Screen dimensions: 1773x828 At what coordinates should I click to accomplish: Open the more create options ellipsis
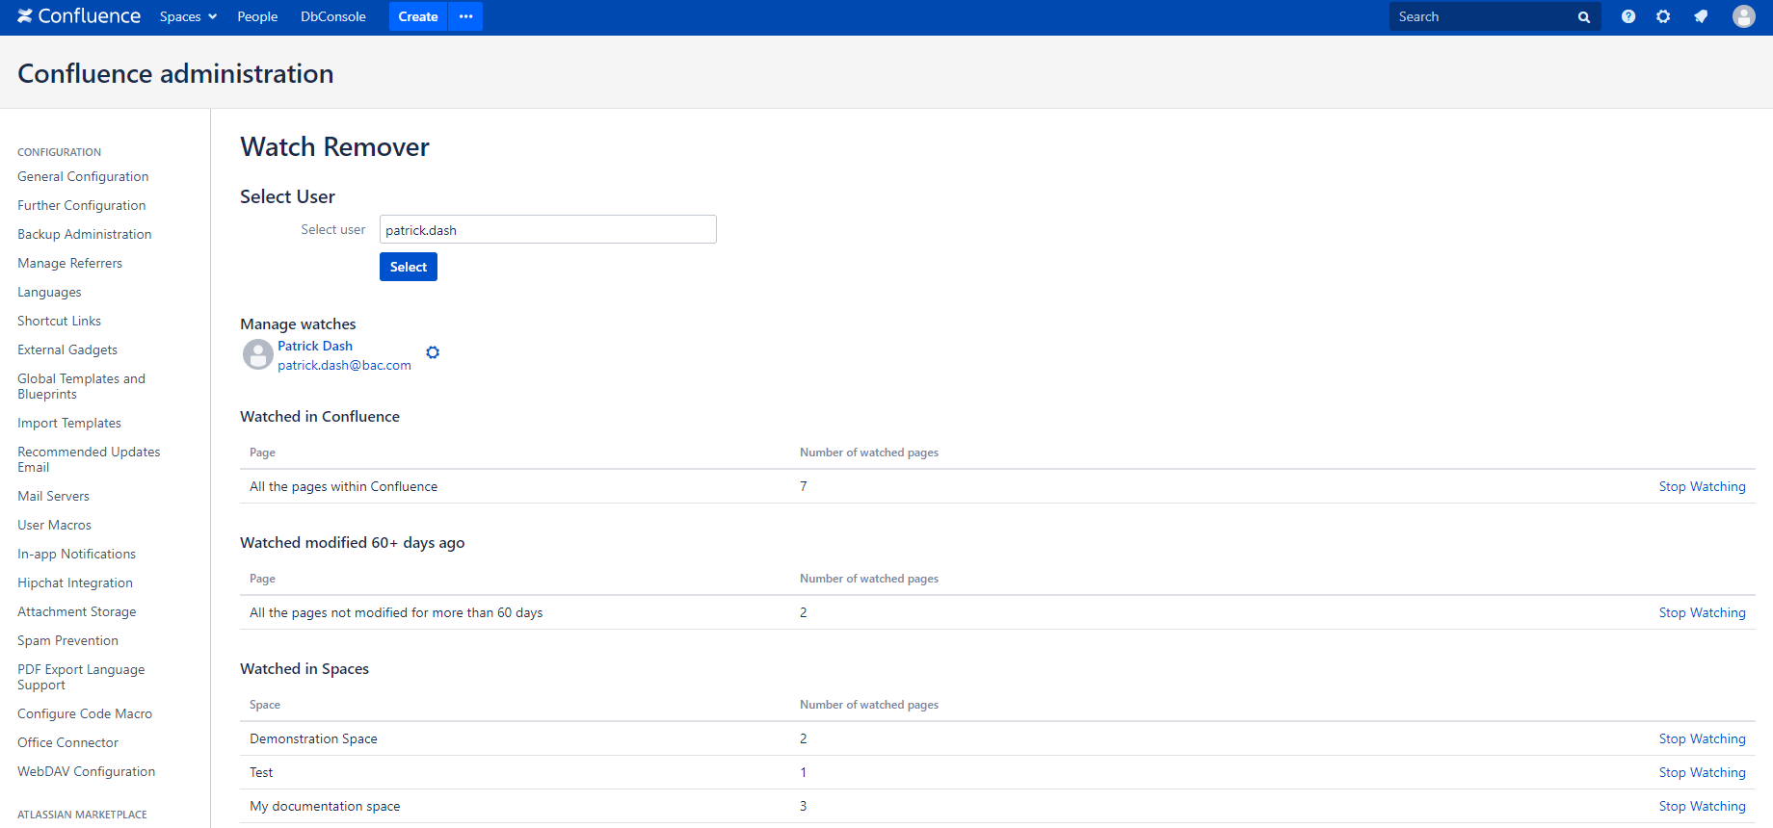tap(465, 16)
